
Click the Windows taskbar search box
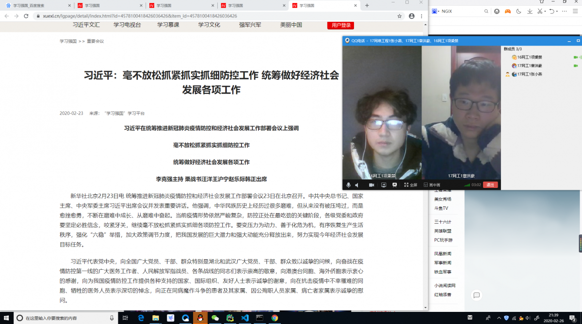[x=63, y=318]
